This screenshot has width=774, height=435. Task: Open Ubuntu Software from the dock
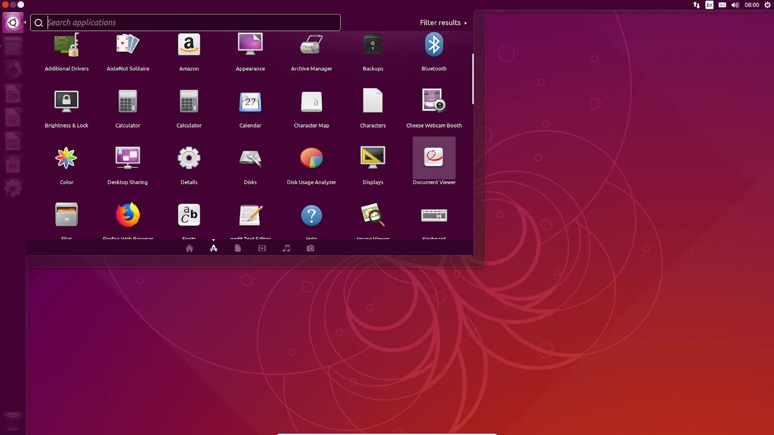[x=13, y=163]
